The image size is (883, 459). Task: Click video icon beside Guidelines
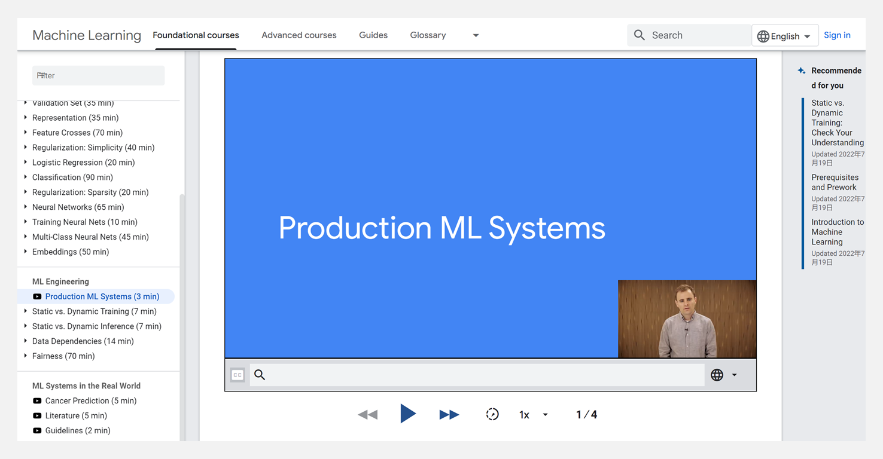(37, 431)
